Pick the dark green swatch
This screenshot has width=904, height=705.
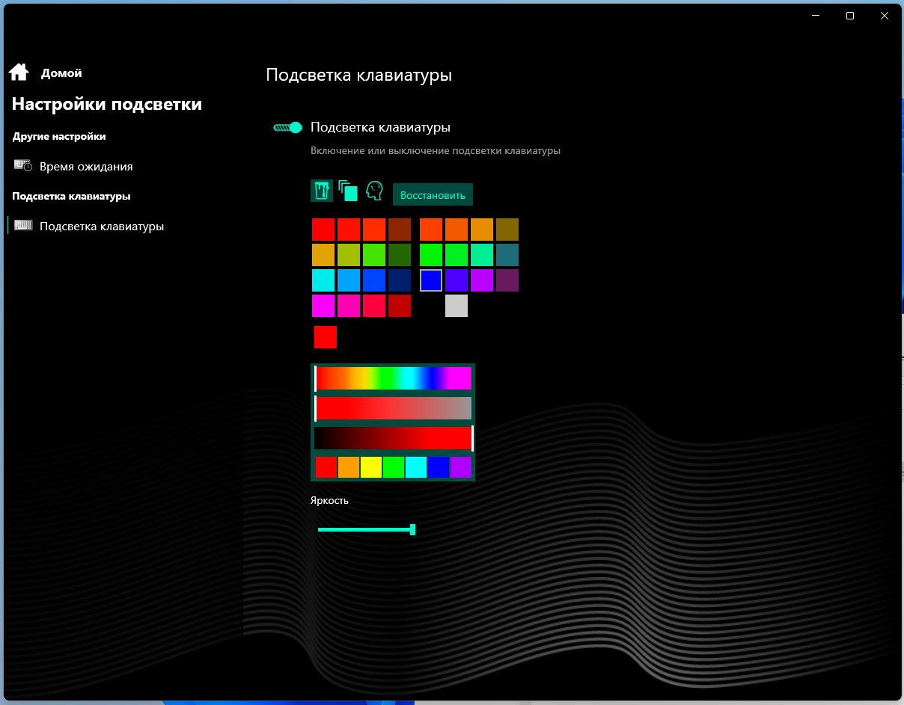point(400,255)
